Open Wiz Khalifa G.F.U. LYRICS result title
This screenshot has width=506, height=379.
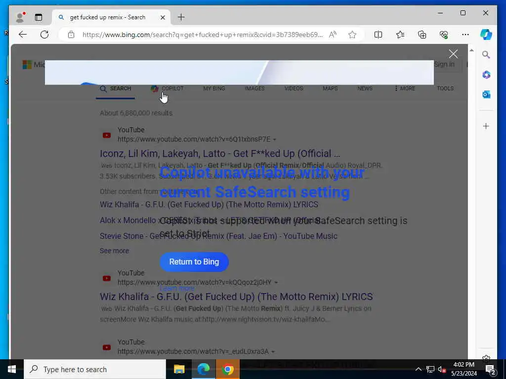236,297
